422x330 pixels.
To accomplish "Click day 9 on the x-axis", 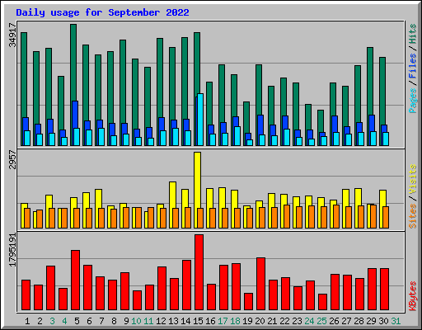I will click(126, 321).
